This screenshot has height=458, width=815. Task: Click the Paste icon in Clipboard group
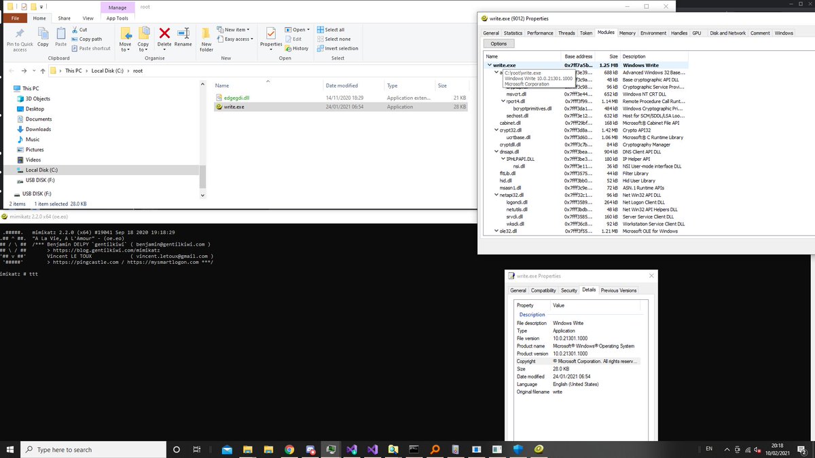[x=60, y=37]
